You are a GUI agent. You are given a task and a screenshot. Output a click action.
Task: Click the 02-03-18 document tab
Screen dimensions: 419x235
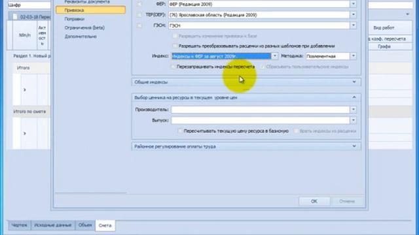[32, 17]
